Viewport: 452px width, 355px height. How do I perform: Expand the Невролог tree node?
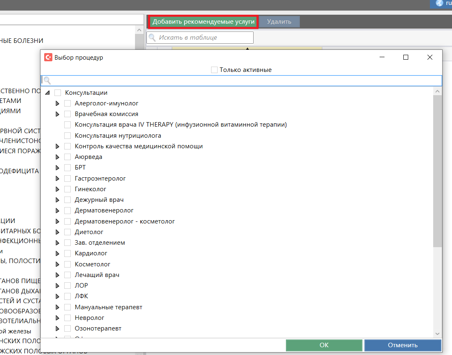58,318
